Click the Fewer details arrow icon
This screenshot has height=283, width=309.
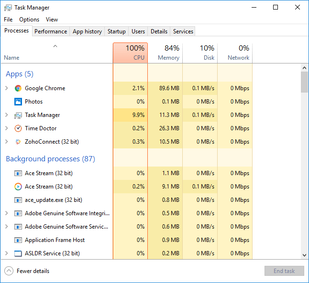pos(9,271)
